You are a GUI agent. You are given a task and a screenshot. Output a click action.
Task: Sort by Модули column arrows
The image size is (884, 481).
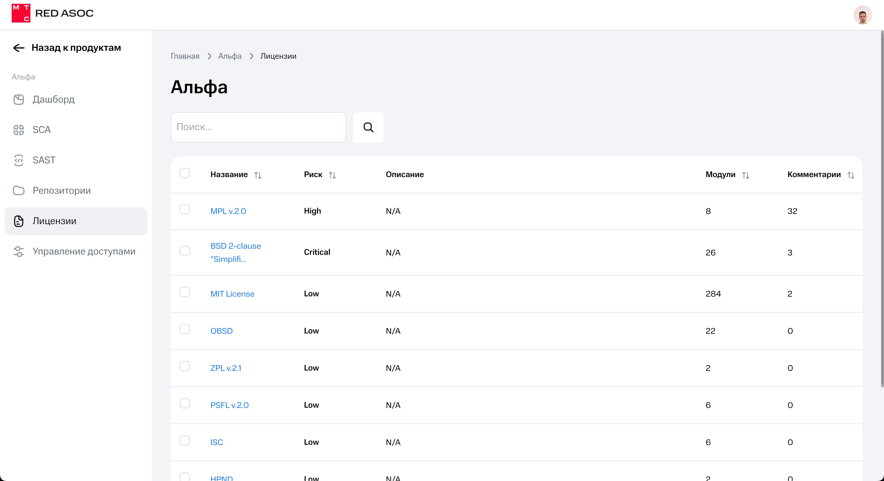pos(745,175)
